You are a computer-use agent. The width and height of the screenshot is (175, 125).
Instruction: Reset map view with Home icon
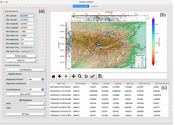coord(53,77)
